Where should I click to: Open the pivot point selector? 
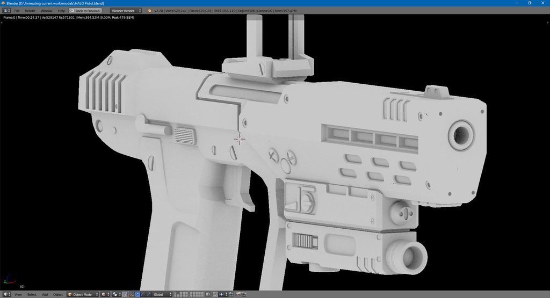tap(117, 294)
